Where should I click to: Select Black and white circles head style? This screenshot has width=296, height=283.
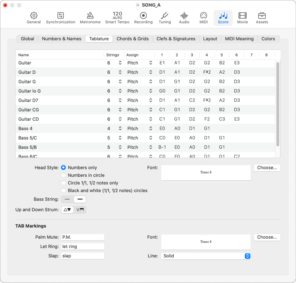click(63, 191)
